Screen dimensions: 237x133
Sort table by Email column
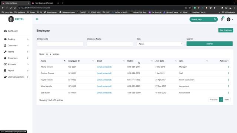[x=111, y=61]
